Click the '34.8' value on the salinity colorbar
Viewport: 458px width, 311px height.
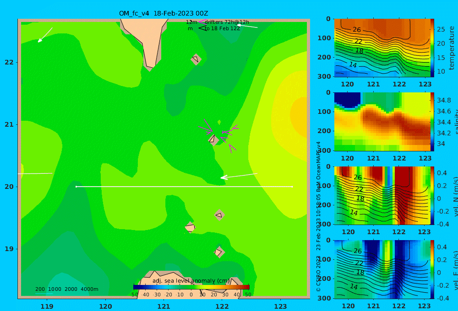444,100
